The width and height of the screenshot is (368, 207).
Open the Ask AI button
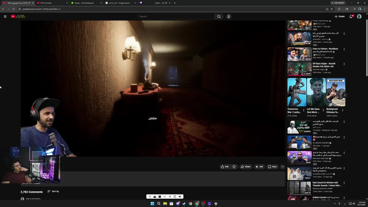click(x=259, y=167)
